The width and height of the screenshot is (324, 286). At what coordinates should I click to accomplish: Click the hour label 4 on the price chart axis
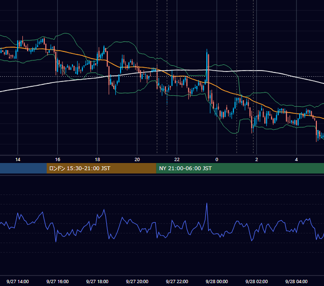(x=296, y=160)
